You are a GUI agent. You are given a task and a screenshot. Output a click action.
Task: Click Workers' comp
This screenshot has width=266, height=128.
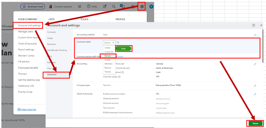tap(26, 56)
